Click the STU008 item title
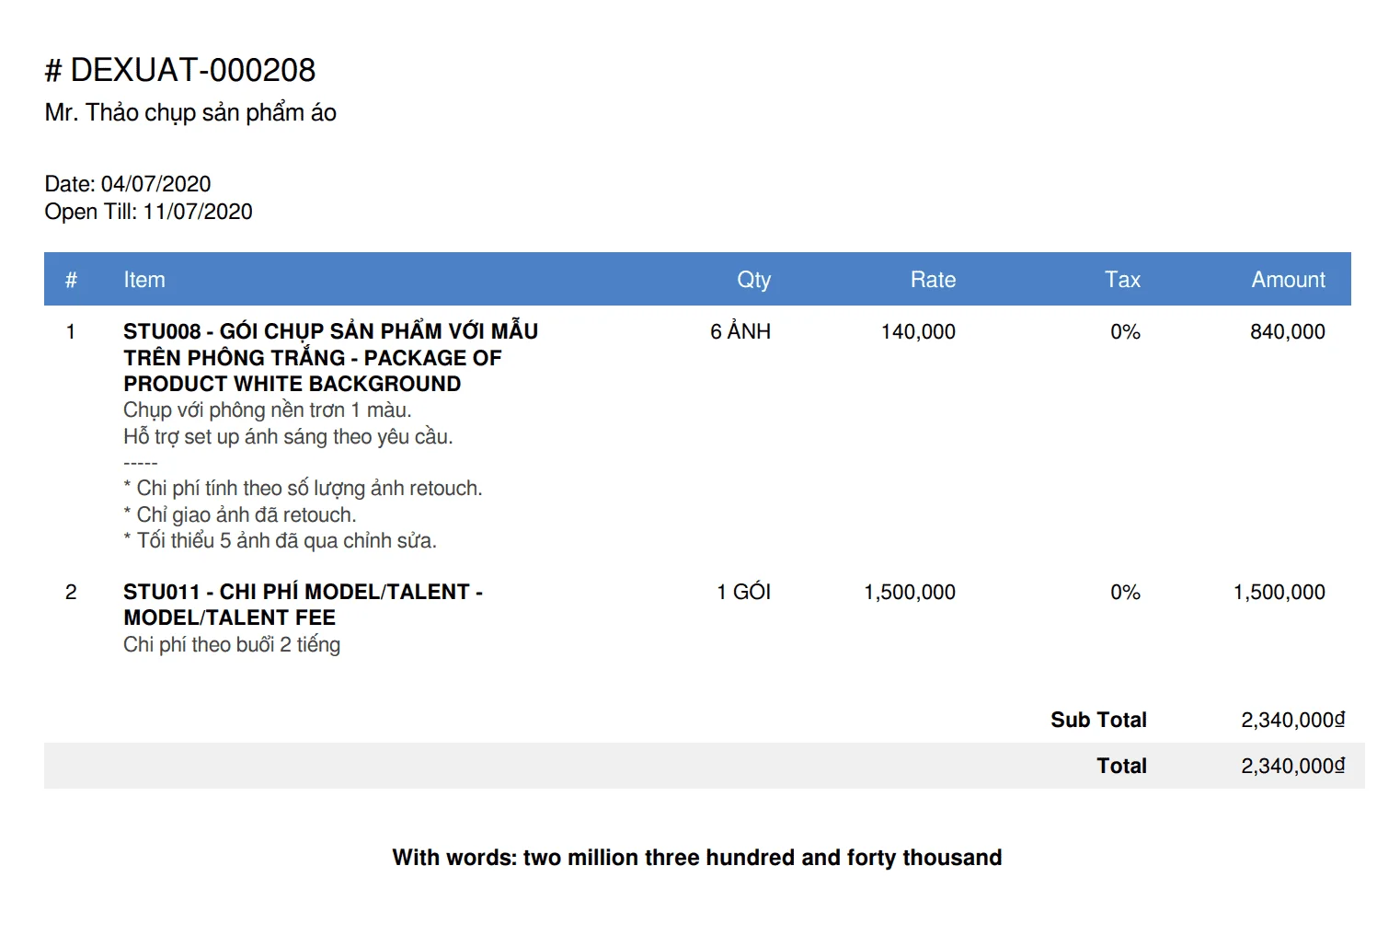 pos(330,357)
